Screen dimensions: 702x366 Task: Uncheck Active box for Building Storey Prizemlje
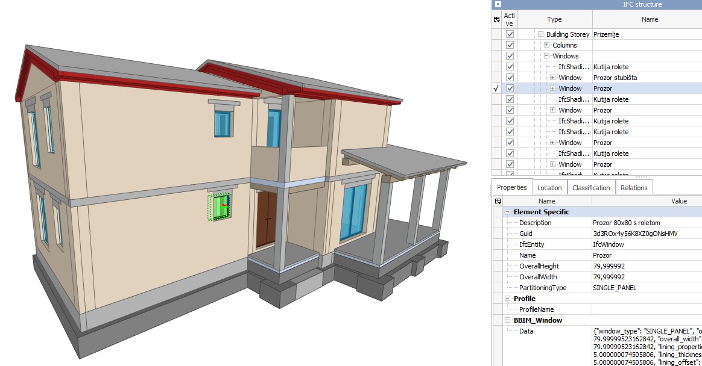[510, 34]
